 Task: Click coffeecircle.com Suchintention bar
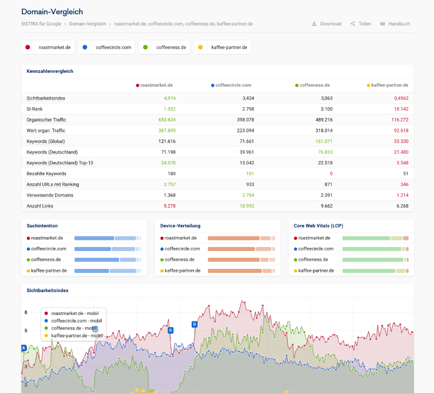click(x=108, y=249)
